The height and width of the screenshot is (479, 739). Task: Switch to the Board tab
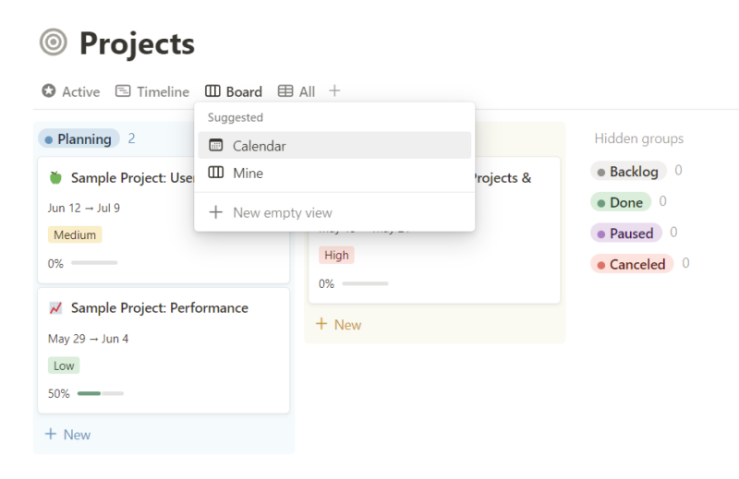pyautogui.click(x=234, y=91)
